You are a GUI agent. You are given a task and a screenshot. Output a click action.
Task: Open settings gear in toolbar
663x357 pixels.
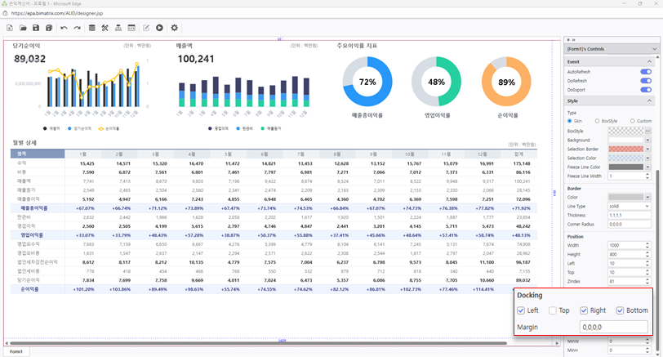[175, 28]
